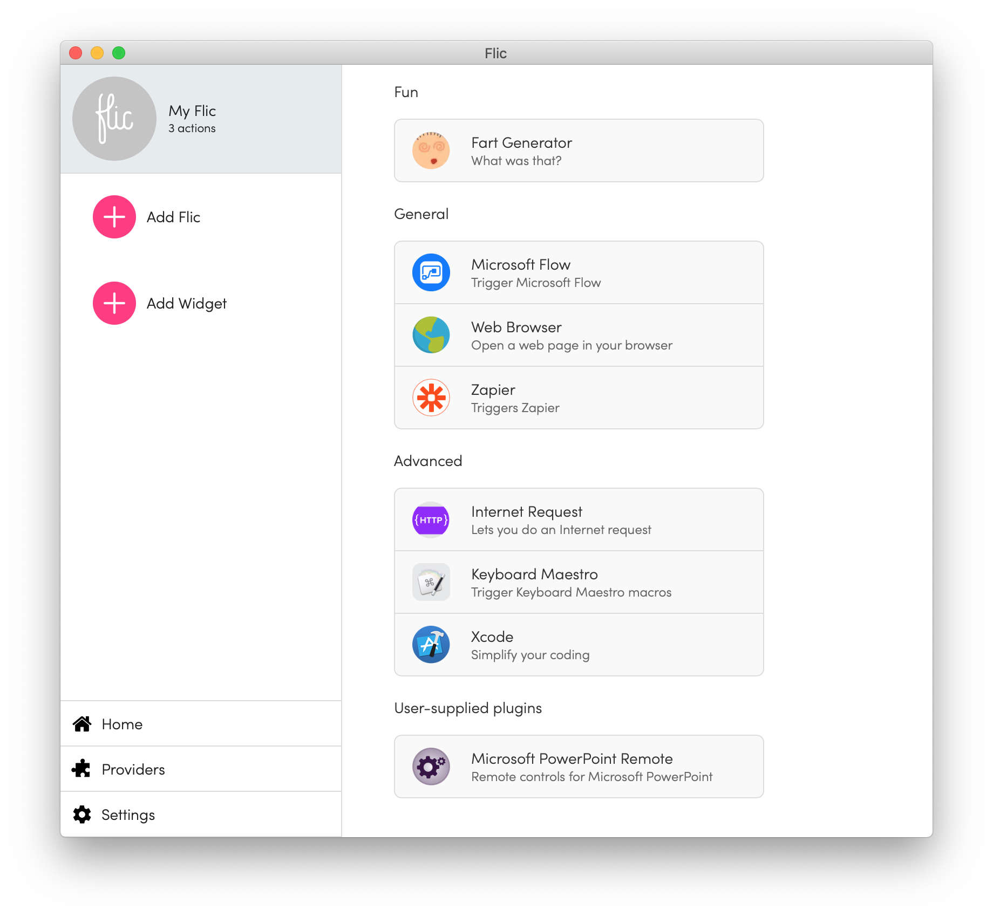Select the Internet Request HTTP icon
993x917 pixels.
[x=431, y=519]
